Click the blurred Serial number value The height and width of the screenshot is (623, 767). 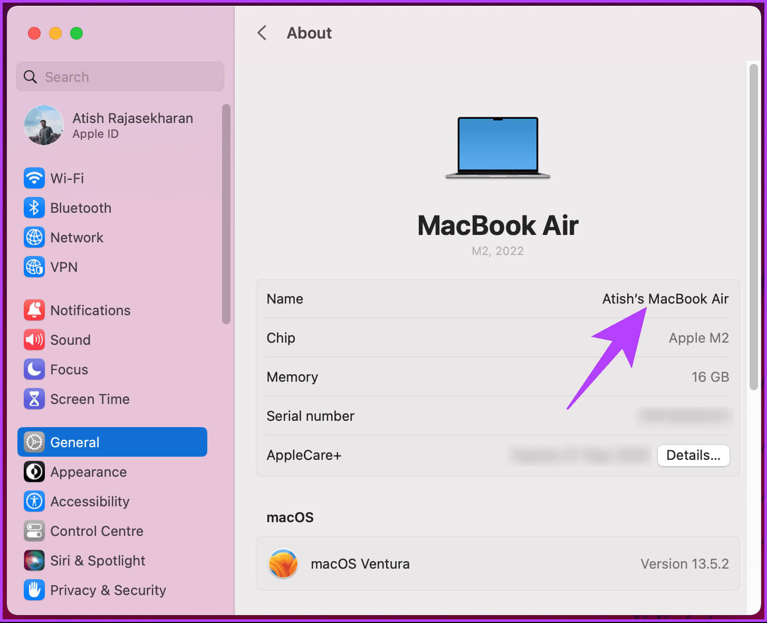[x=685, y=416]
